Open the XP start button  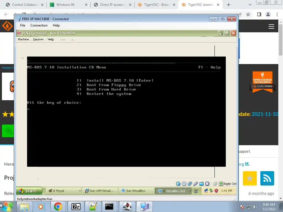[x=29, y=191]
